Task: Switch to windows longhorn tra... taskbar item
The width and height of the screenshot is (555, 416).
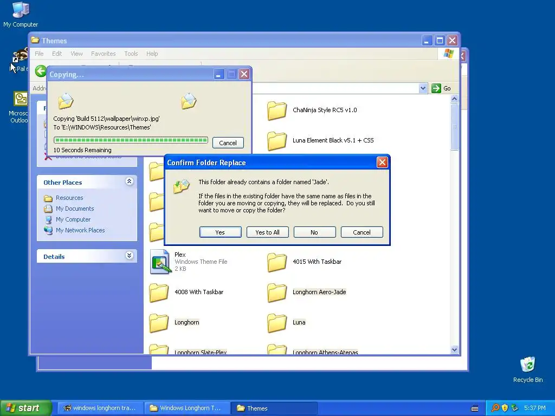Action: (x=100, y=408)
